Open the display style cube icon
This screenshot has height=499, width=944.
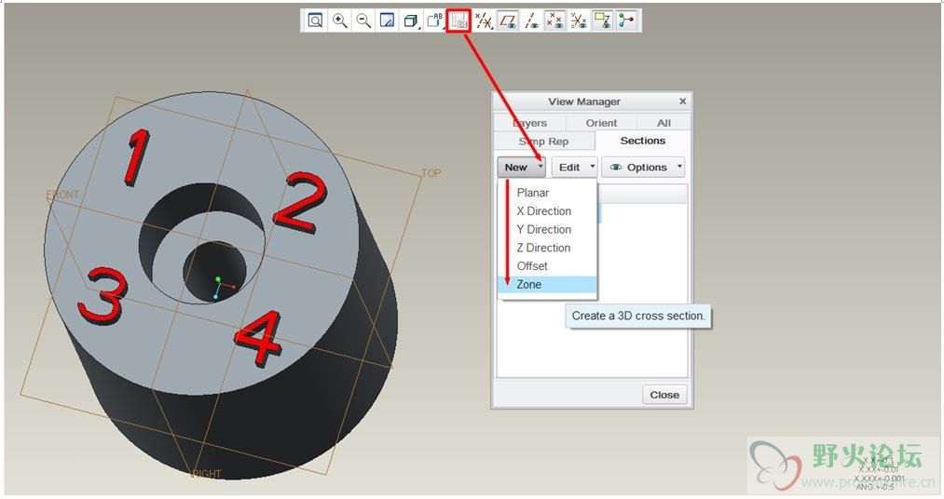411,20
